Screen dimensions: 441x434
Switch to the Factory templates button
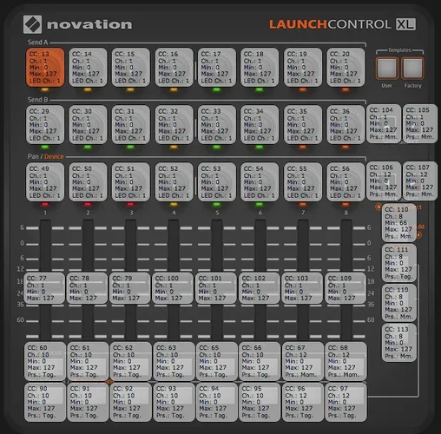point(412,69)
